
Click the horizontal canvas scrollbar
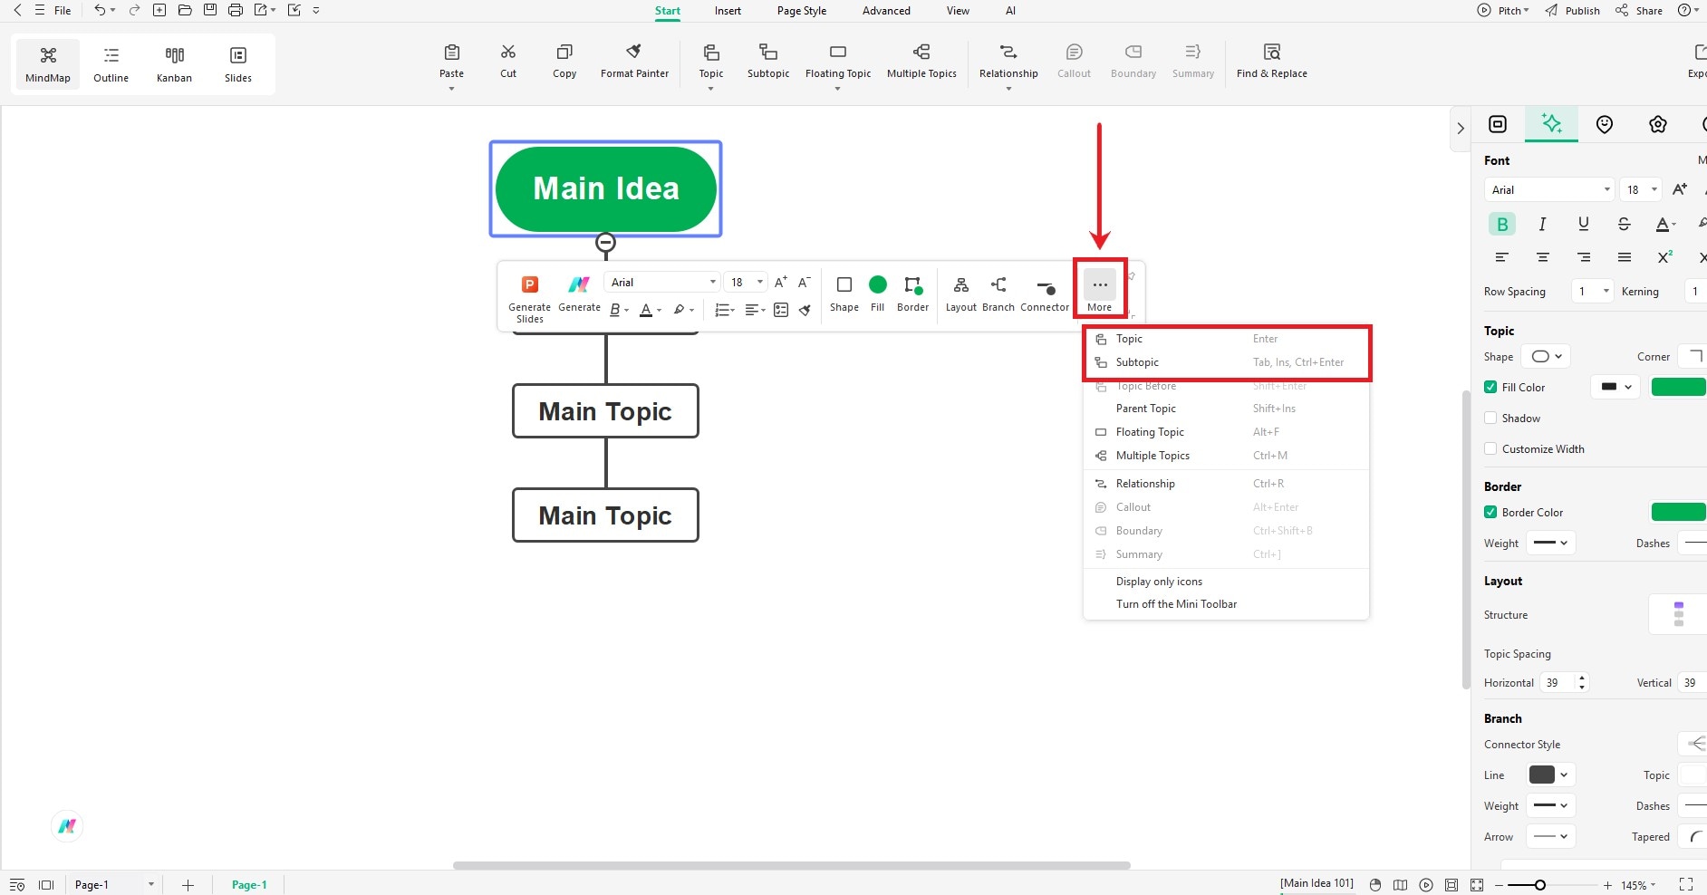791,865
